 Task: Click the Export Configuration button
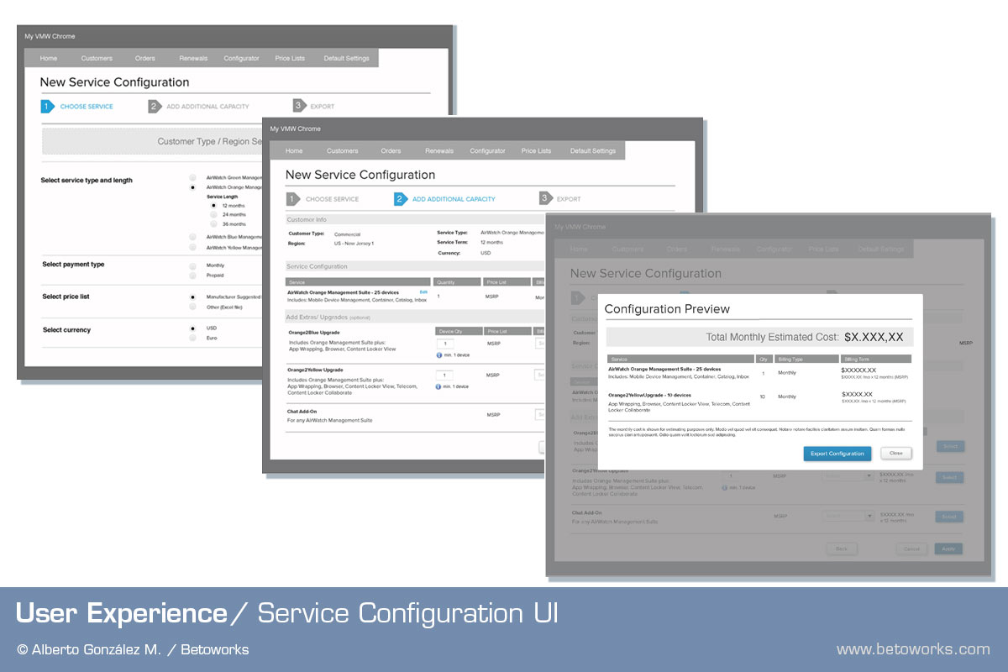coord(837,454)
